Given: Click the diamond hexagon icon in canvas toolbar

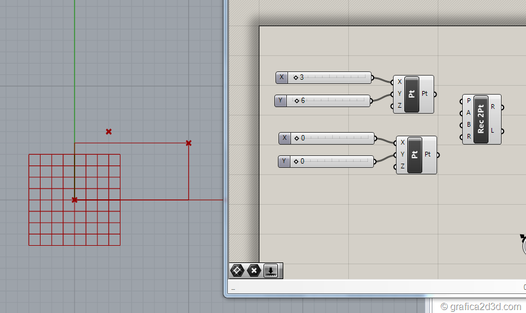Looking at the screenshot, I should point(237,271).
